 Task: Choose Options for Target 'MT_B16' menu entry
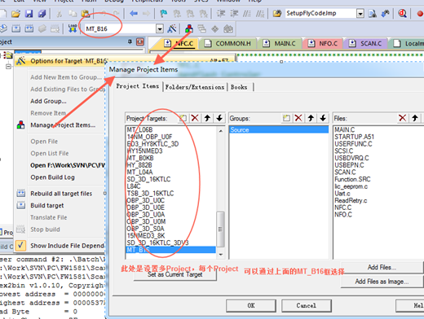[69, 61]
